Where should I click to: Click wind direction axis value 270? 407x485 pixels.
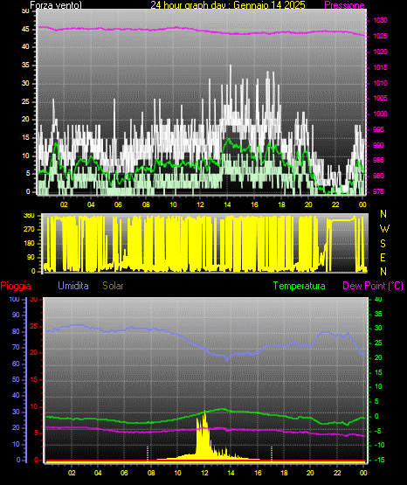(29, 230)
